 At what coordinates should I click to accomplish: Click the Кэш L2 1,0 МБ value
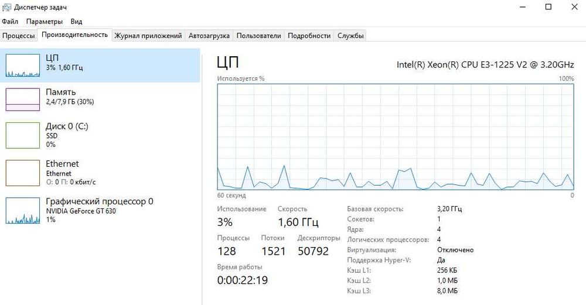point(447,280)
